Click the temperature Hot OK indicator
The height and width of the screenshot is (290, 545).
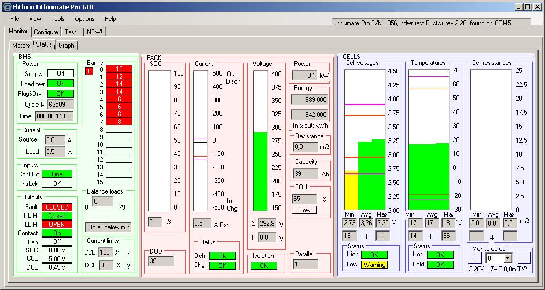tap(440, 255)
